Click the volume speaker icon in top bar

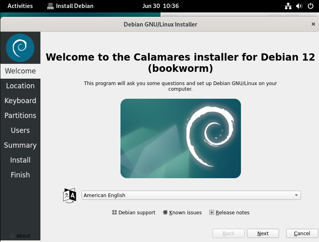point(299,6)
